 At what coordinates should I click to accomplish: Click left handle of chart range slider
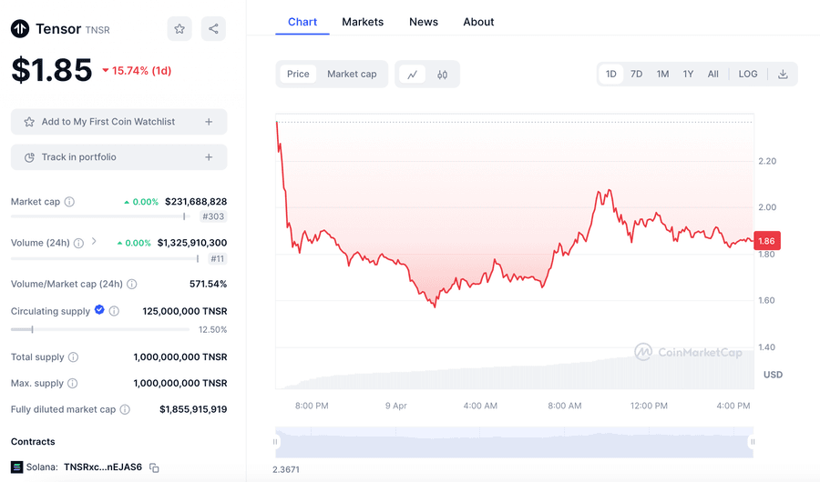tap(276, 442)
